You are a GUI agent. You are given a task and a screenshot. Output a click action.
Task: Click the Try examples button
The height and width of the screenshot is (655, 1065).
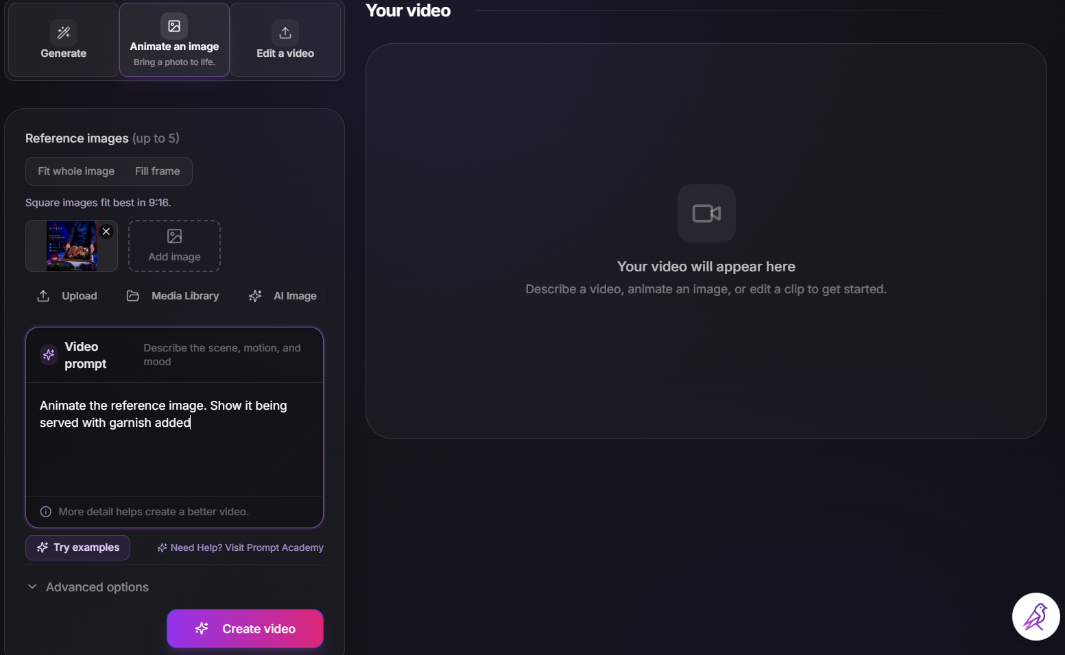(77, 547)
